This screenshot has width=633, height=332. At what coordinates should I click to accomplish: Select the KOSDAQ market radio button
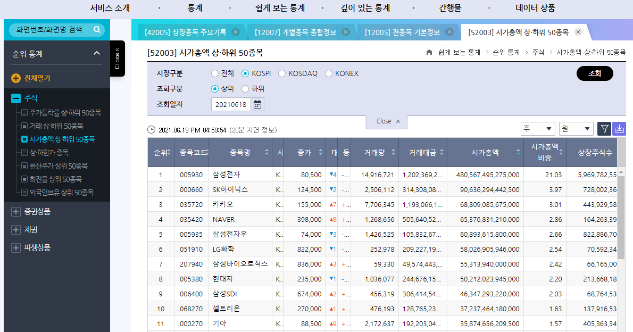point(282,73)
